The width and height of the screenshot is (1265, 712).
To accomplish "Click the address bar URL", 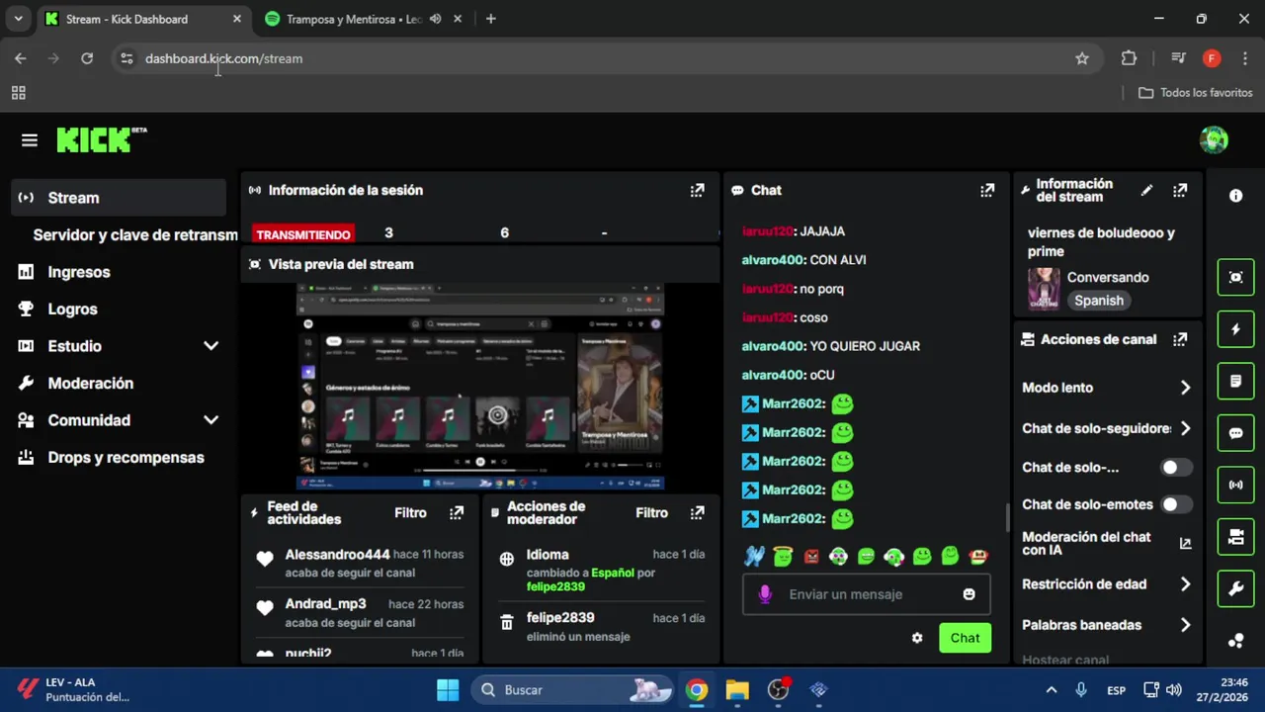I will click(223, 58).
